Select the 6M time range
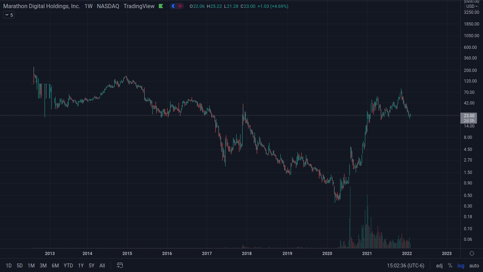The width and height of the screenshot is (483, 272). 55,266
